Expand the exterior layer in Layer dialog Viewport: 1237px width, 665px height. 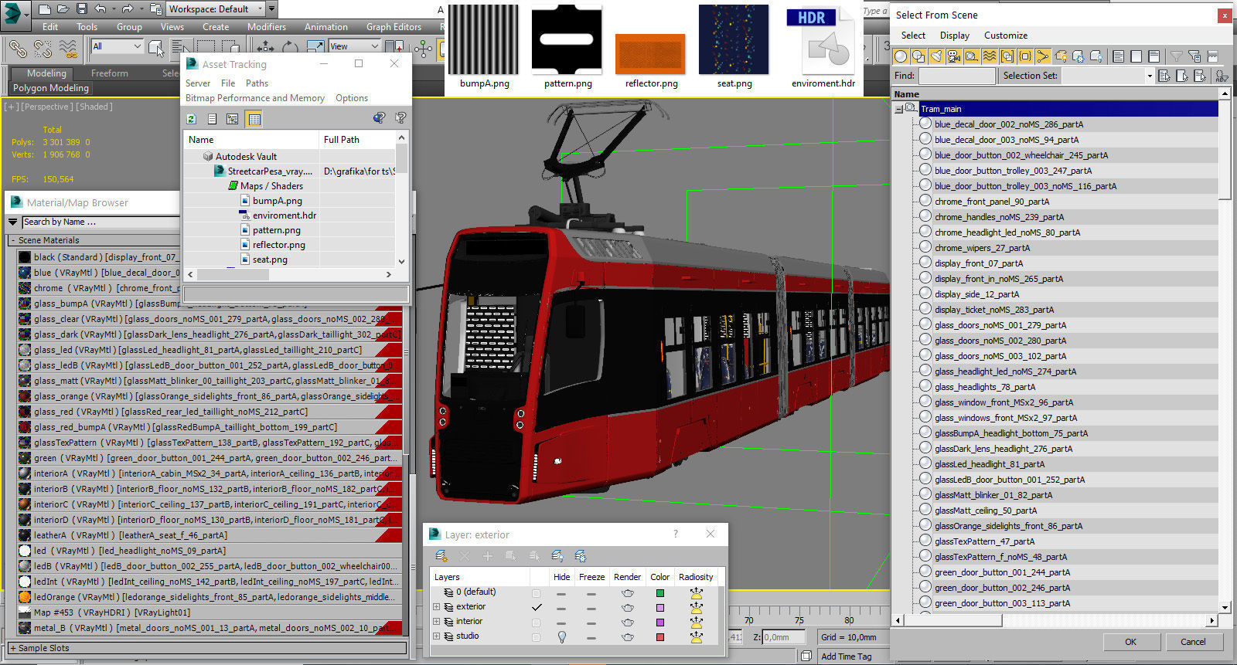437,607
